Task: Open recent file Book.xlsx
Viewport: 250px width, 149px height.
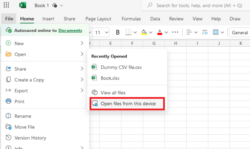Action: 127,78
